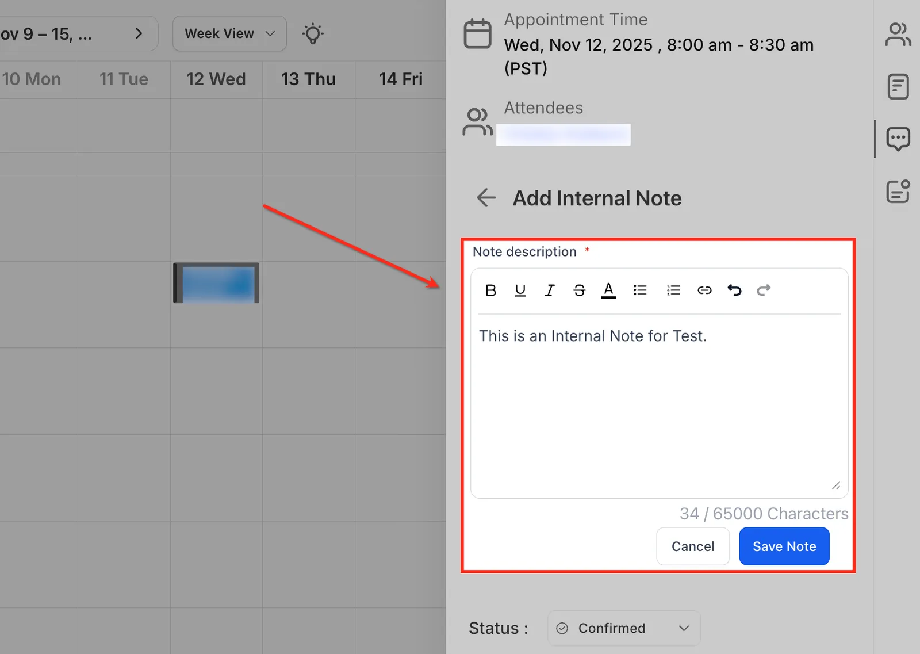Select the blue appointment on Wednesday
Viewport: 920px width, 654px height.
(x=216, y=283)
